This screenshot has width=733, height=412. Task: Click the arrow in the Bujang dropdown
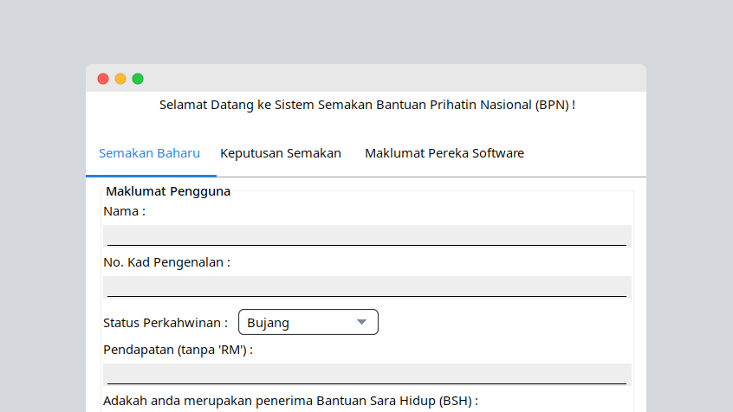pyautogui.click(x=362, y=323)
